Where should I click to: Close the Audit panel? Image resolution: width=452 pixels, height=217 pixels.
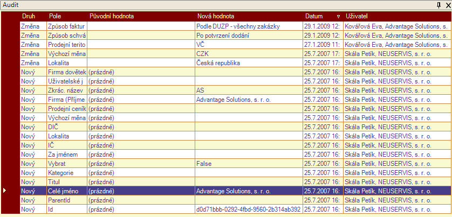[447, 4]
